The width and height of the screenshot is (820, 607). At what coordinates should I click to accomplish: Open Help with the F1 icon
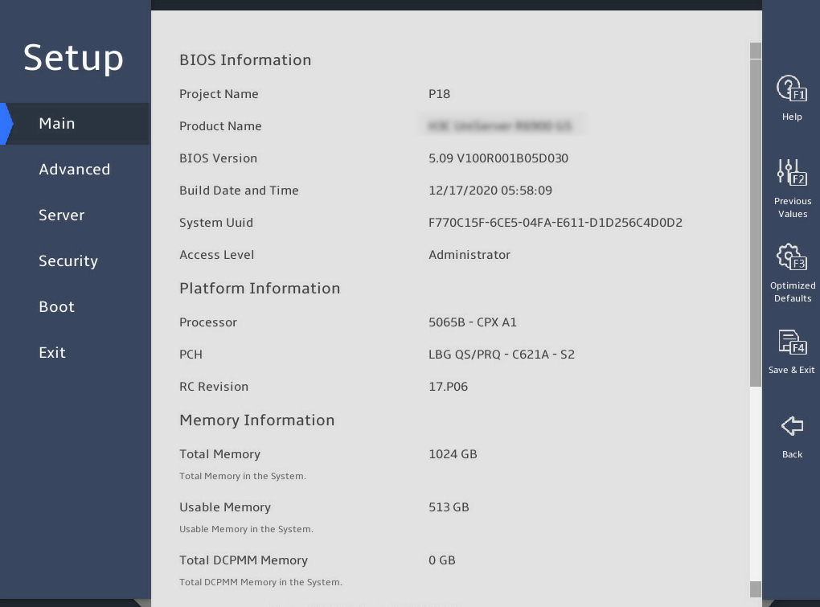pyautogui.click(x=791, y=88)
